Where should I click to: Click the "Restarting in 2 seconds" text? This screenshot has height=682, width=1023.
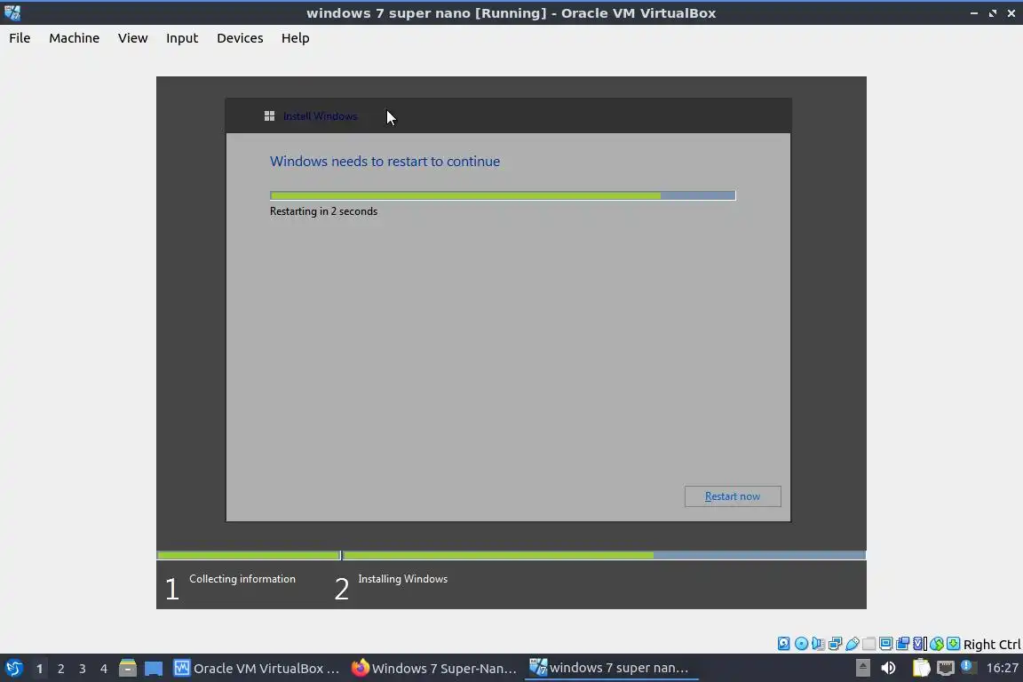[323, 211]
